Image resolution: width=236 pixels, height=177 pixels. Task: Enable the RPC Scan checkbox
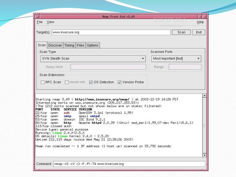click(43, 82)
